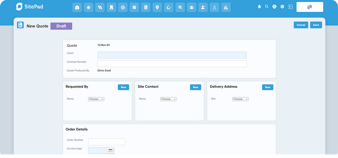The image size is (338, 158).
Task: Click the star favorites icon in toolbar
Action: point(89,7)
